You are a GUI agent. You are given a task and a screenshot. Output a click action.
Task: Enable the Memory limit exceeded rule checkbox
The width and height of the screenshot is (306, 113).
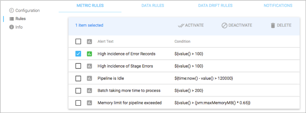point(78,103)
